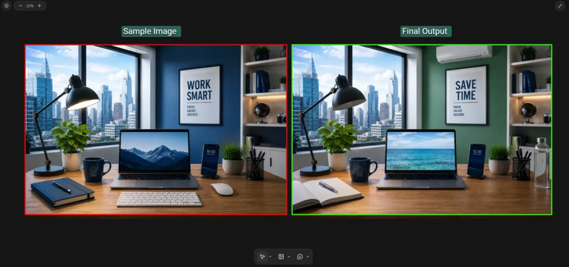The height and width of the screenshot is (267, 569).
Task: Zoom in with the plus button
Action: click(39, 6)
